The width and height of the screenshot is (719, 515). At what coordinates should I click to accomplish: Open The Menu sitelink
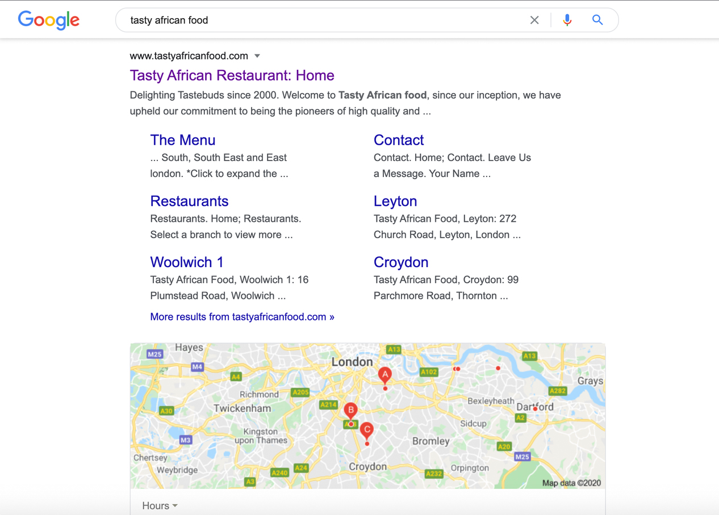183,140
